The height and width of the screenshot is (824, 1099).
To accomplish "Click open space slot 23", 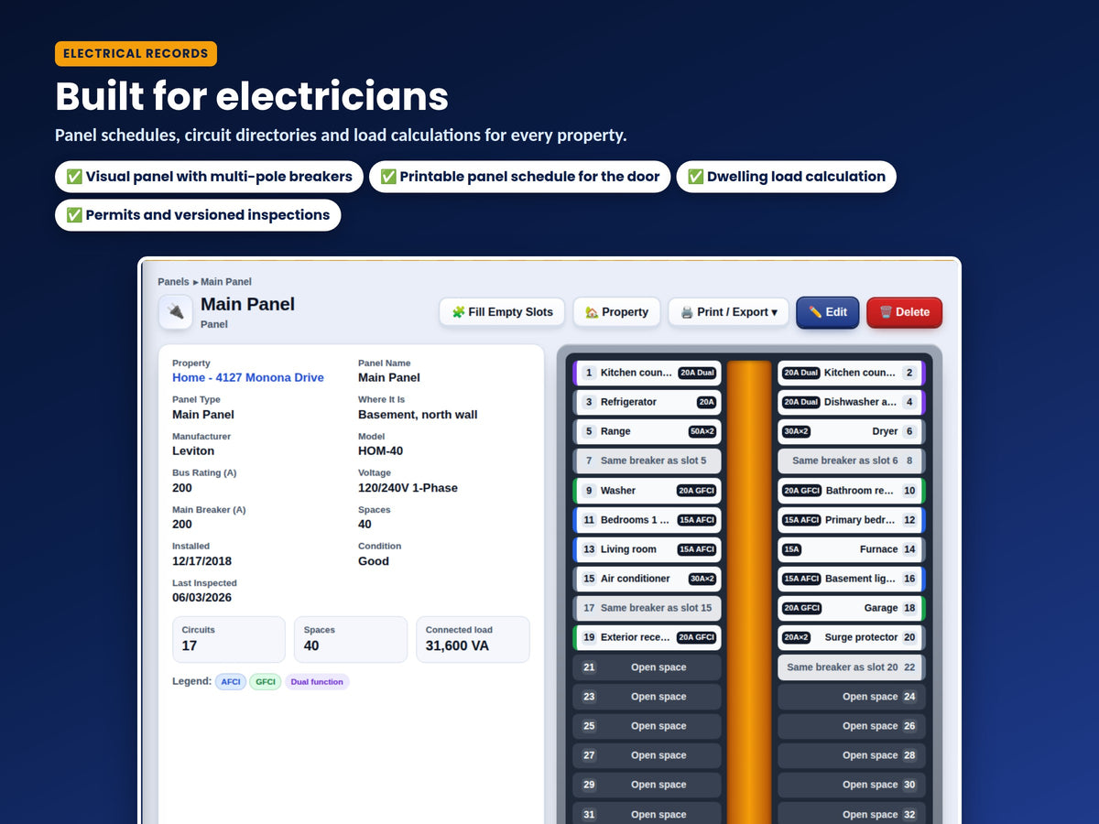I will pos(647,697).
